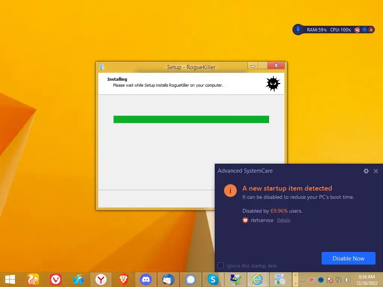Viewport: 383px width, 287px height.
Task: Open the volume speaker tray icon
Action: (x=347, y=280)
